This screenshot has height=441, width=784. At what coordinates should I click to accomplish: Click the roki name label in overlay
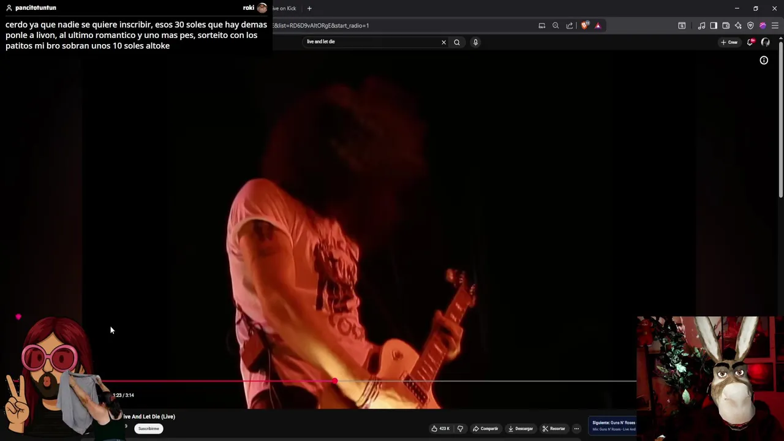click(248, 8)
